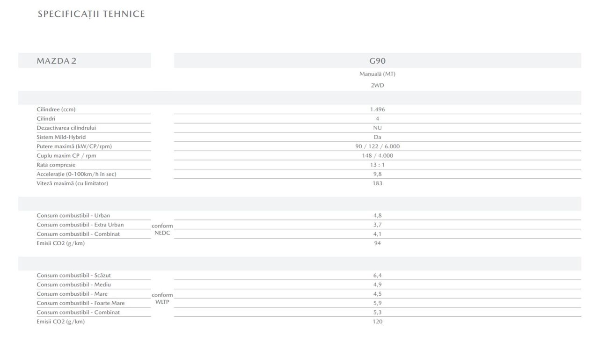Select the 2WD drivetrain label
599x343 pixels.
(377, 86)
